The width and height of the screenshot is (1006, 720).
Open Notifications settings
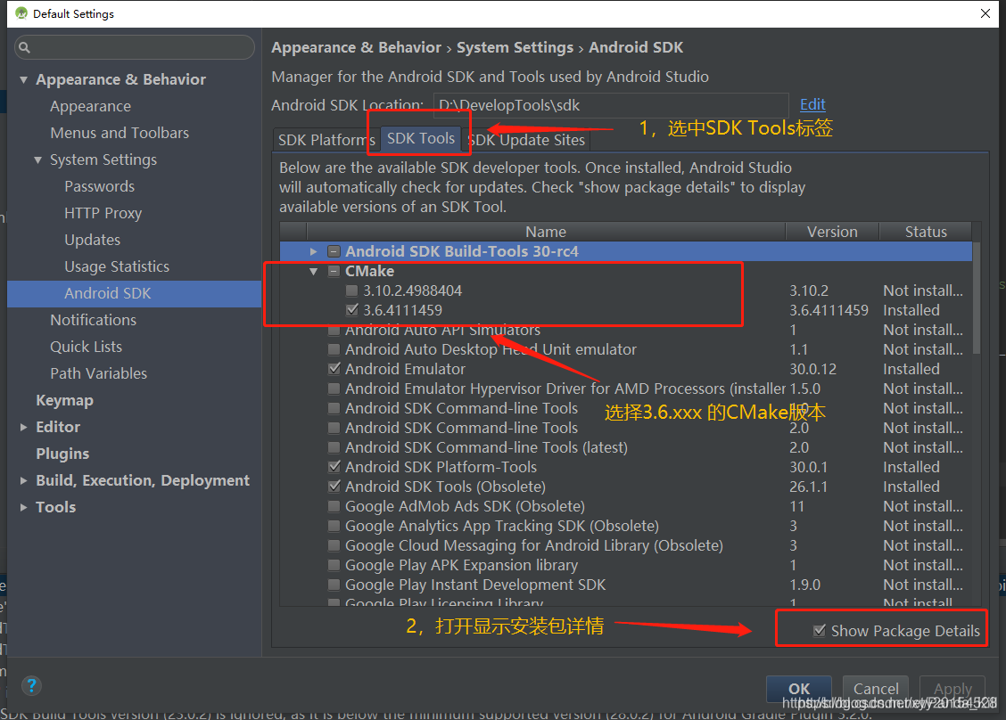tap(94, 320)
